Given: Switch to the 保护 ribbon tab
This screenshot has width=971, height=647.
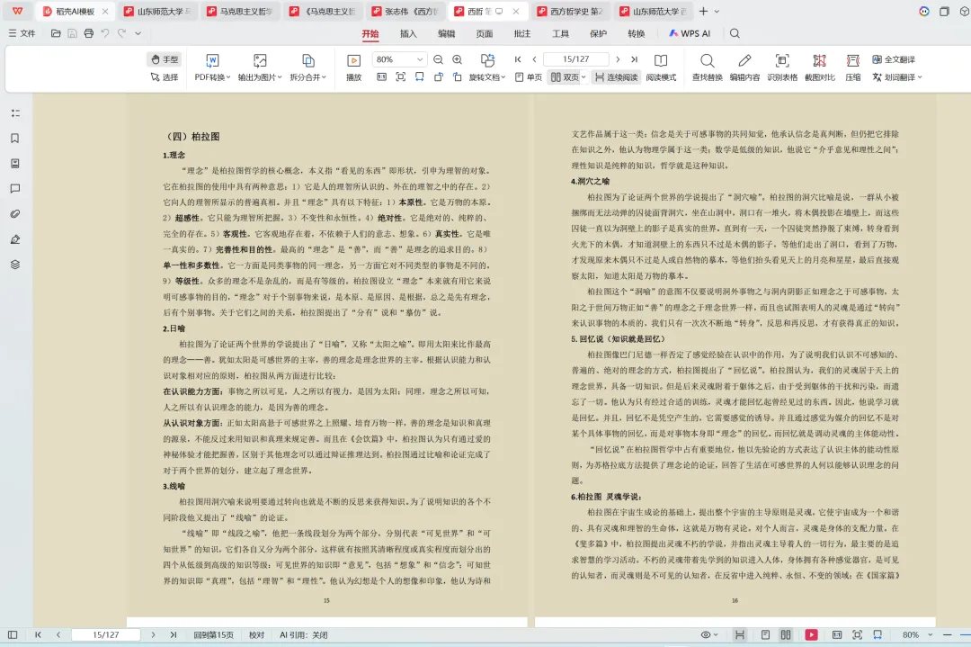Looking at the screenshot, I should tap(598, 33).
